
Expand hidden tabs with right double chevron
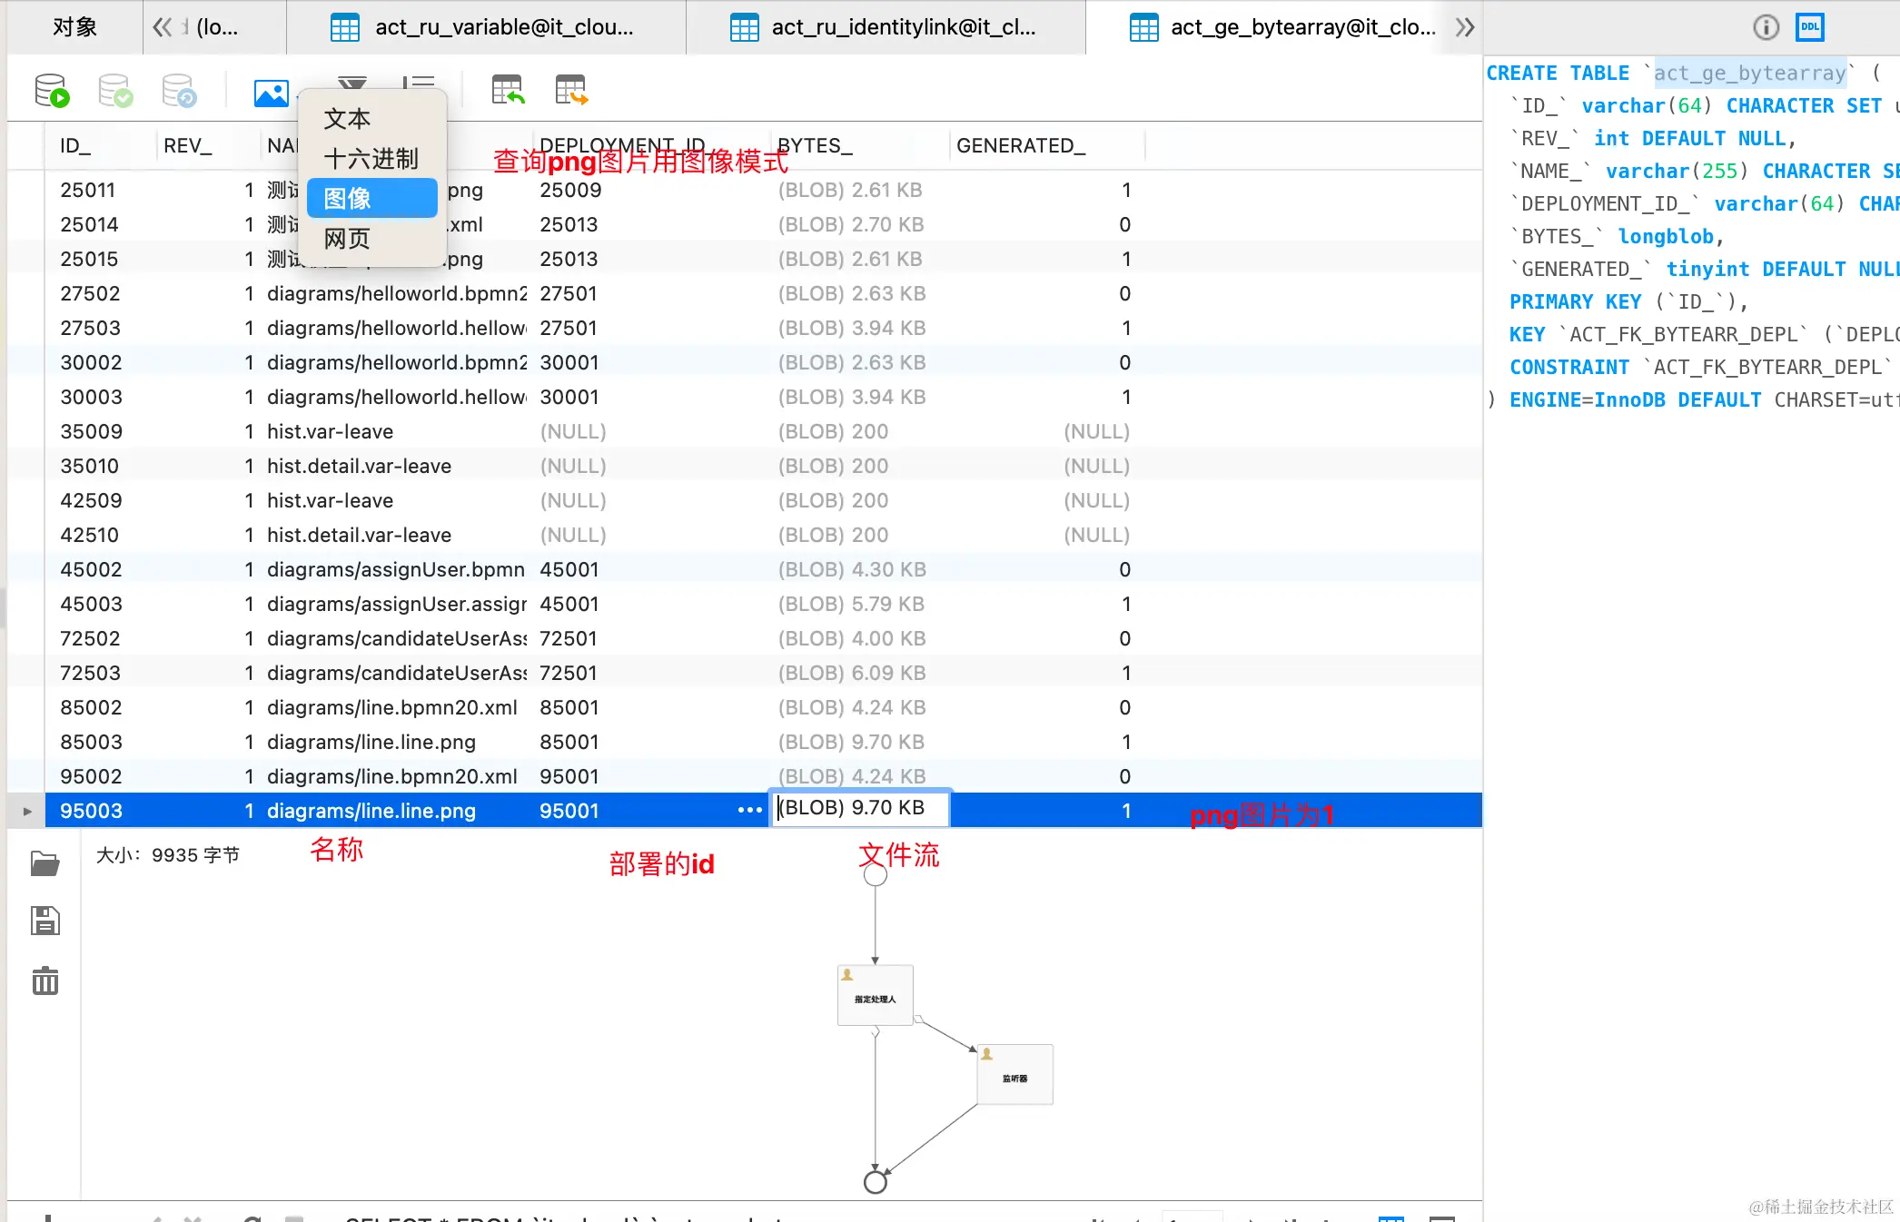coord(1464,27)
